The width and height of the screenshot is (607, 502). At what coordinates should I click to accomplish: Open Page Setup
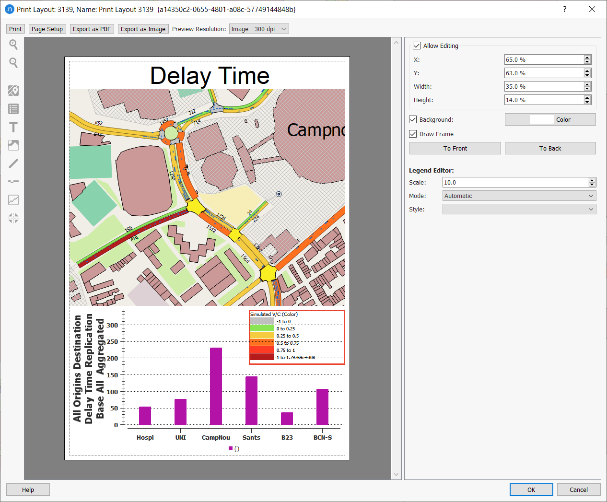47,29
